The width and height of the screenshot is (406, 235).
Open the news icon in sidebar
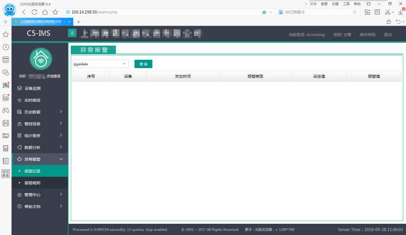coord(5,60)
